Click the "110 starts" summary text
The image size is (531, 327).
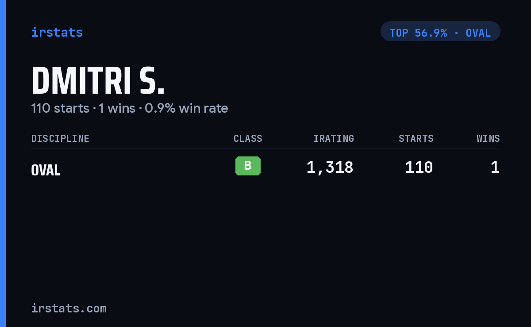coord(60,108)
